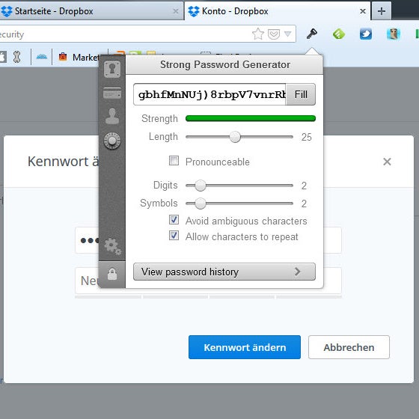Click the Length value 25
This screenshot has width=419, height=419.
coord(306,138)
